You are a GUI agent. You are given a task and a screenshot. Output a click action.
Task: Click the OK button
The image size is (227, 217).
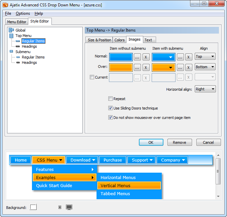click(x=151, y=142)
